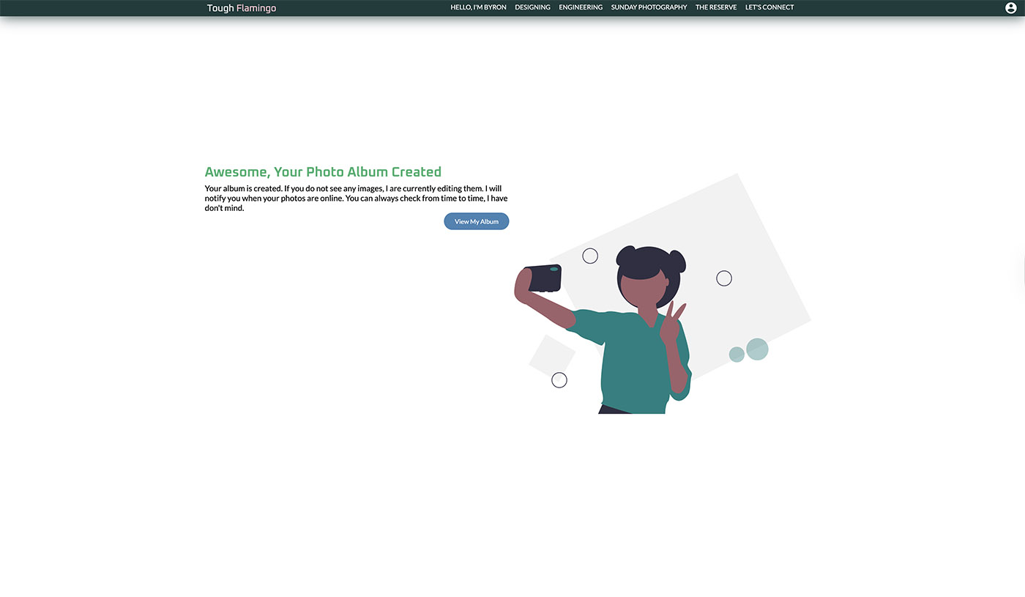
Task: Select THE RESERVE menu item
Action: click(x=716, y=7)
